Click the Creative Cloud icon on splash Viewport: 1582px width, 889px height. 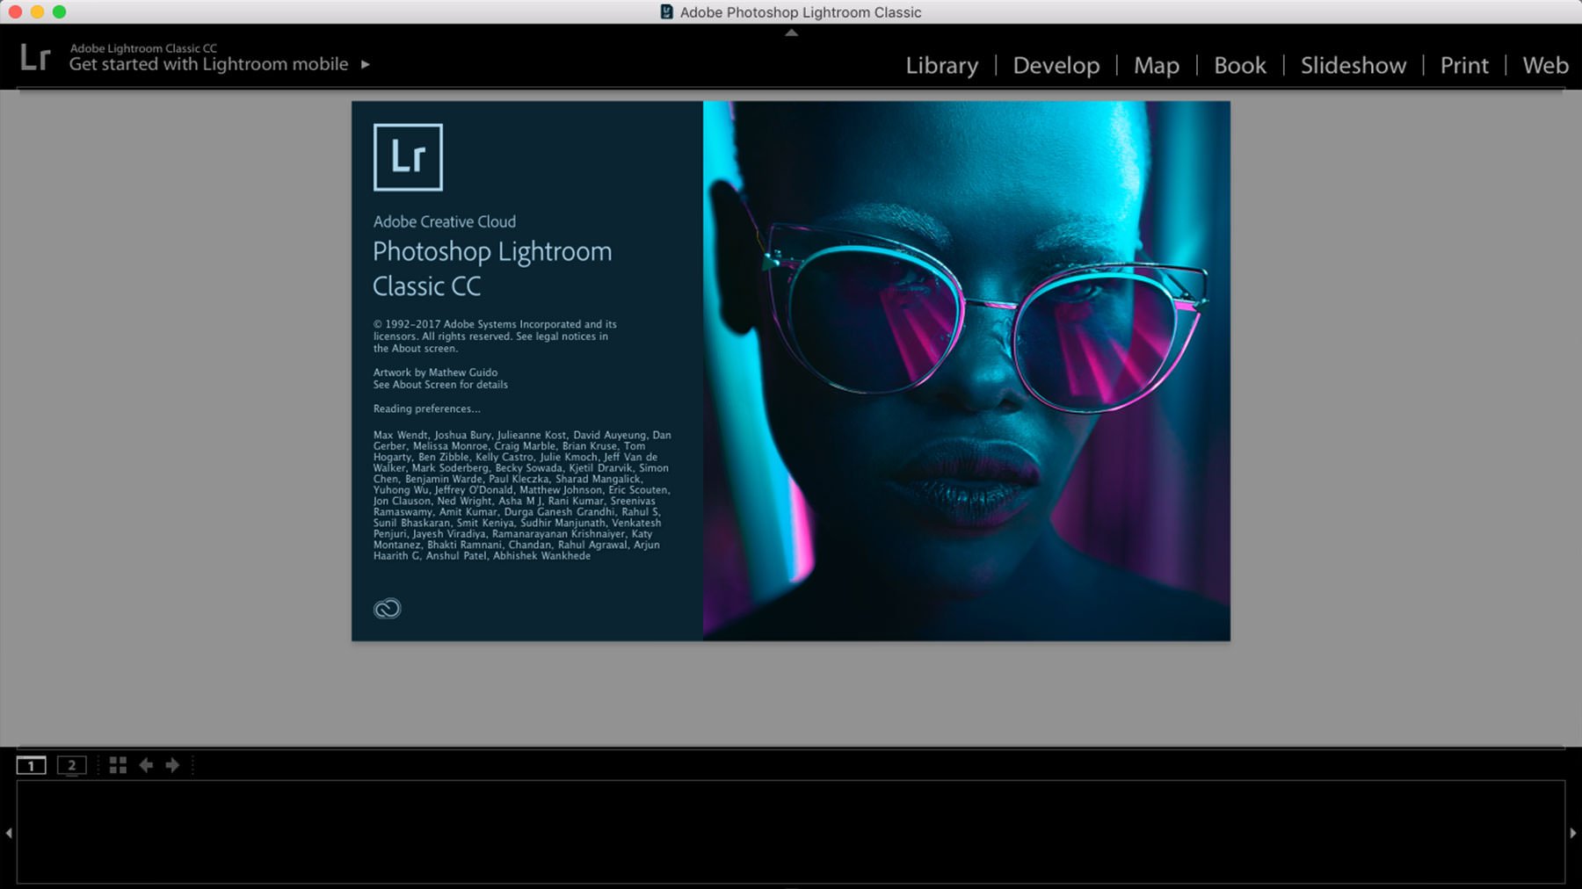point(387,608)
